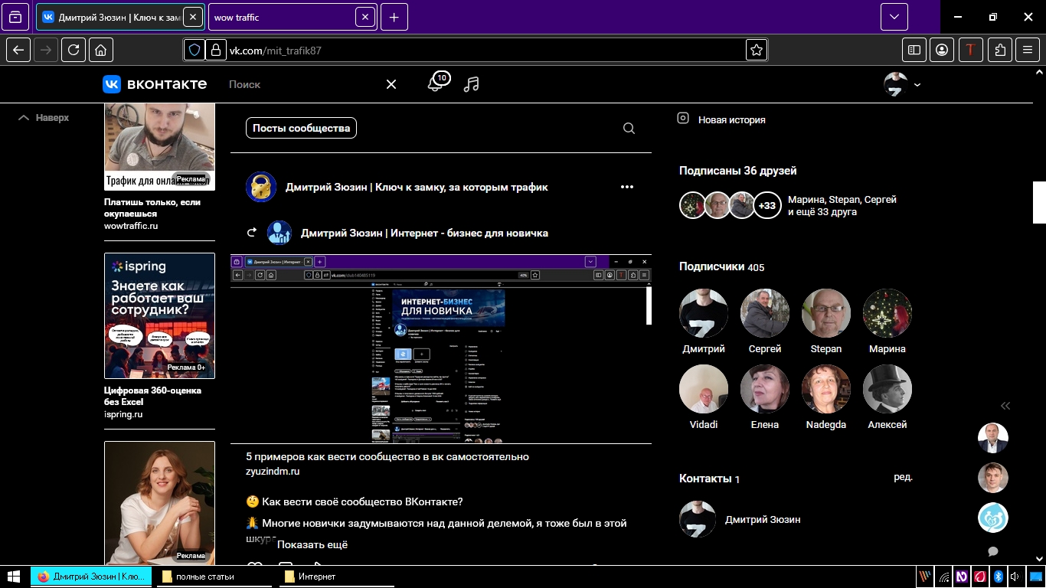The image size is (1046, 588).
Task: Click the ред. contacts edit link
Action: point(903,476)
